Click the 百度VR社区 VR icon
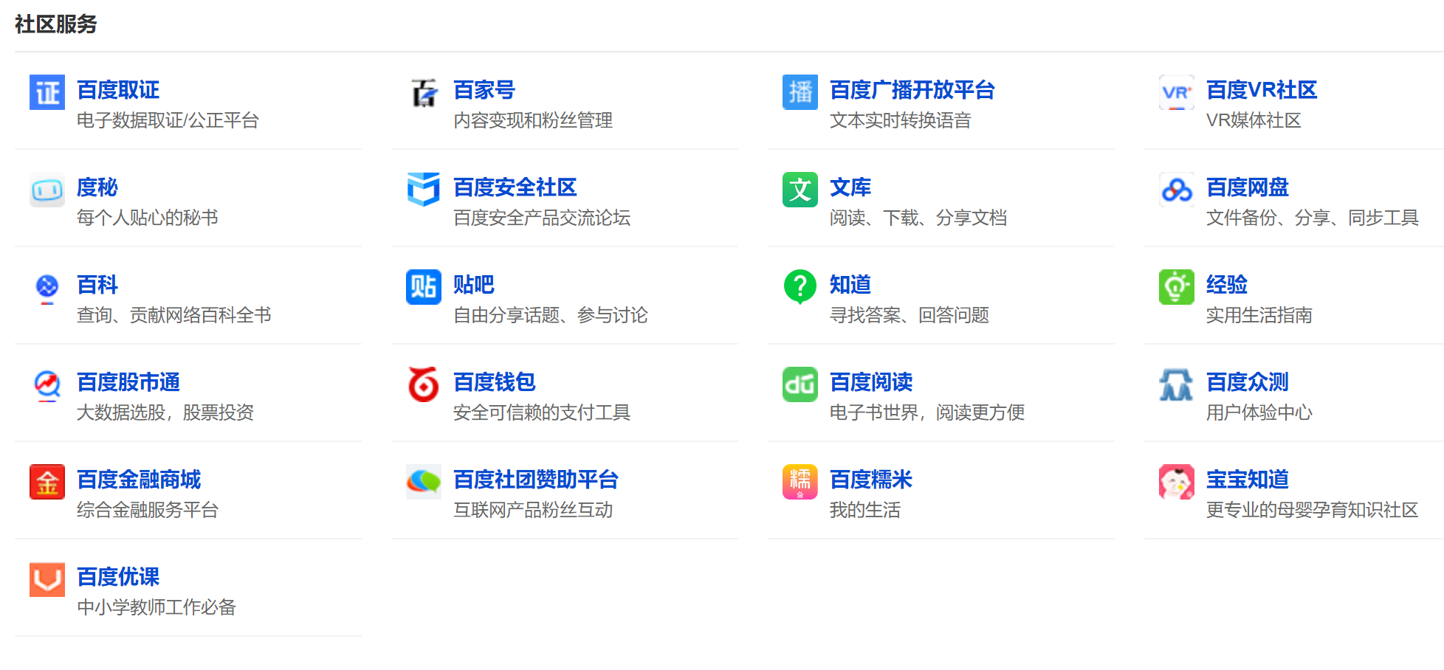 point(1177,92)
